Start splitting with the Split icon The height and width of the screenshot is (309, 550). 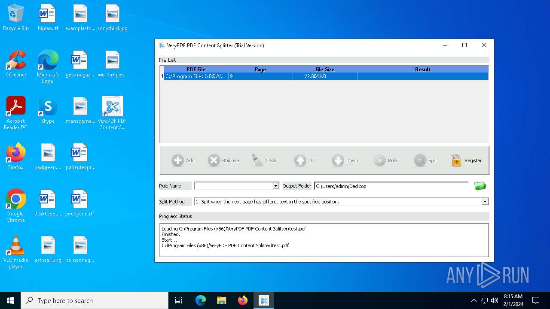click(420, 161)
